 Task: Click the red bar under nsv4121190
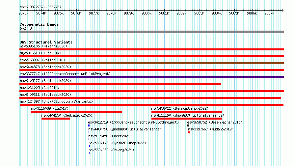coord(187,119)
